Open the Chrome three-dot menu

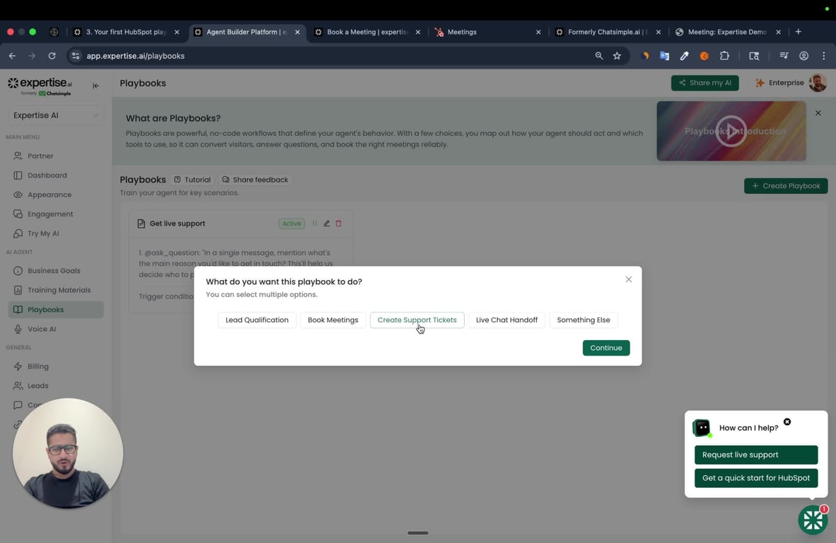pyautogui.click(x=824, y=56)
